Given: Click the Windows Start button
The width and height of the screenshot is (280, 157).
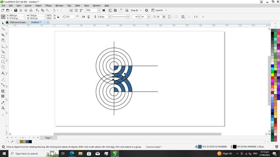Looking at the screenshot, I should click(x=4, y=154).
